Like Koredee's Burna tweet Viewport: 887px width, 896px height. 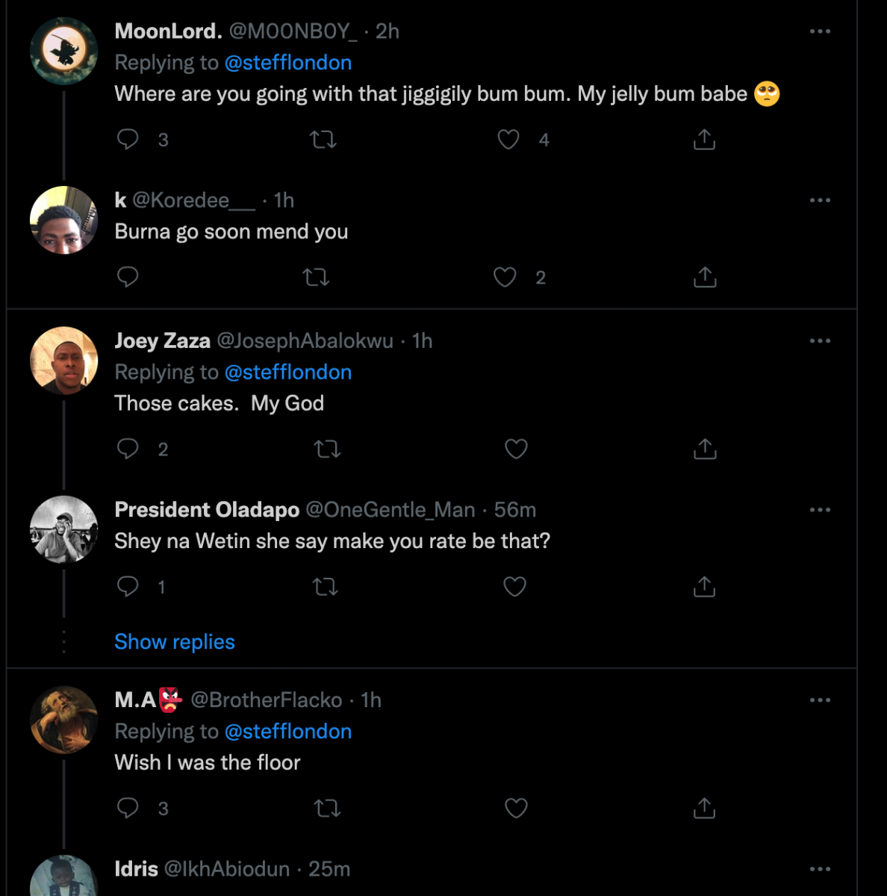[505, 278]
